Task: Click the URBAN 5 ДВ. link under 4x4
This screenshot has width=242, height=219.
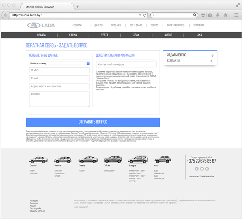Action: click(x=159, y=179)
